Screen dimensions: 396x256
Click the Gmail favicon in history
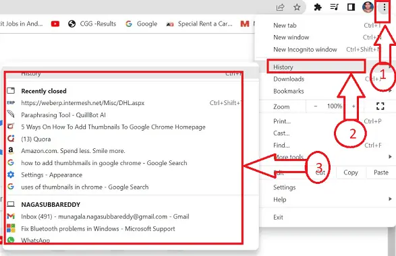pos(11,216)
